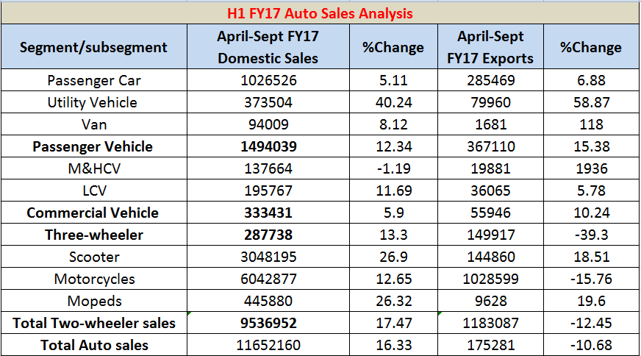Select the Utility Vehicle domestic sales value 373504
The width and height of the screenshot is (641, 356).
tap(268, 102)
